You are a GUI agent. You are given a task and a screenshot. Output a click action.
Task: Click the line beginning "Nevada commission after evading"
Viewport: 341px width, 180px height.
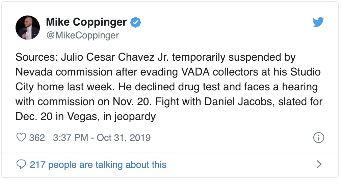[168, 72]
